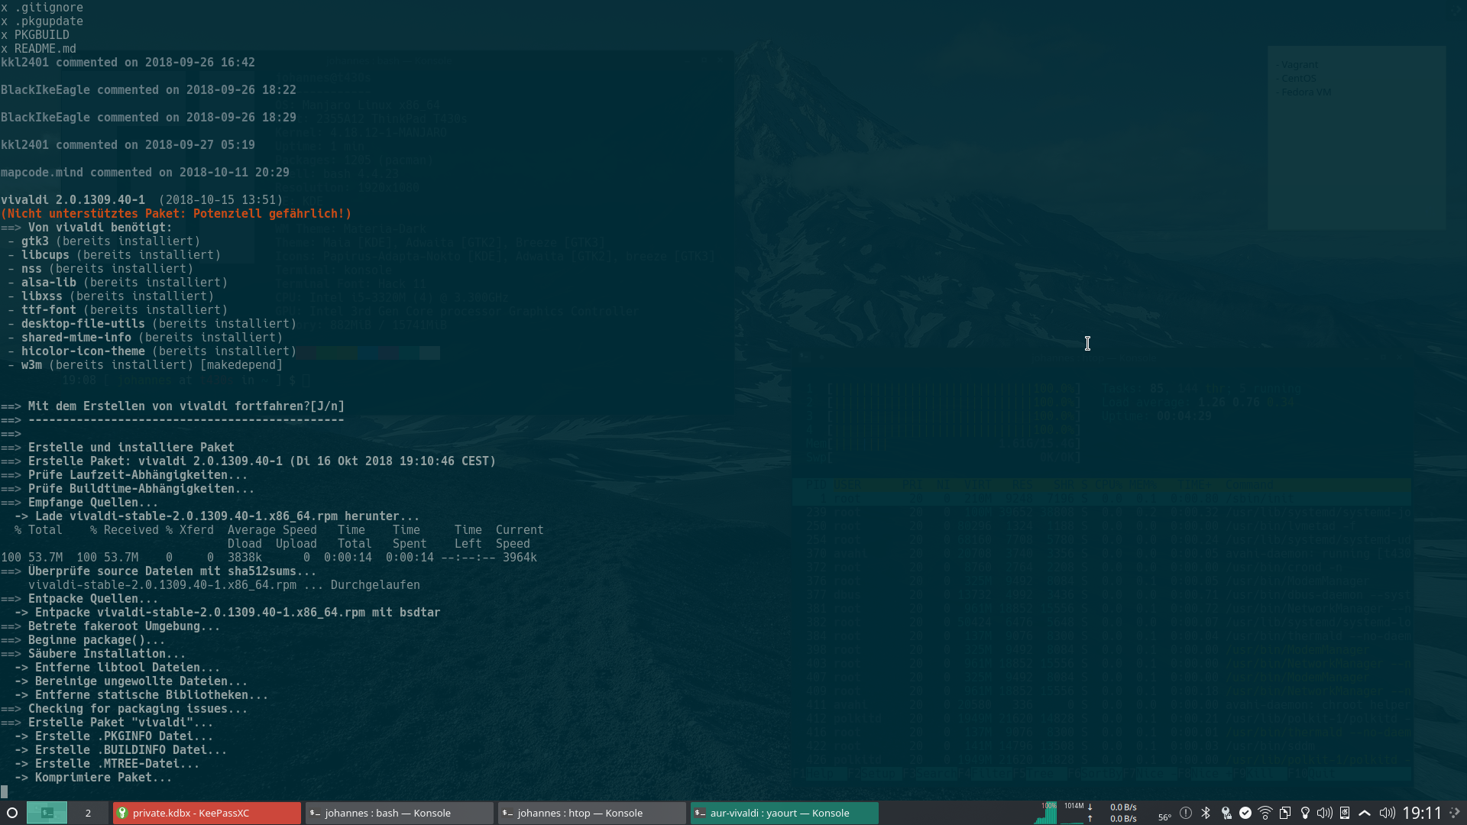Image resolution: width=1467 pixels, height=825 pixels.
Task: Open the Wi-Fi network tray icon
Action: click(1265, 813)
